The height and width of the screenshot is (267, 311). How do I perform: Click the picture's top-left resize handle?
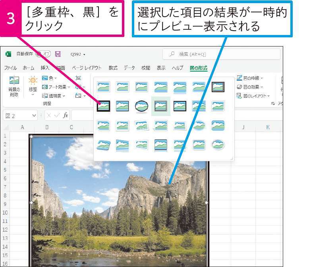click(31, 137)
